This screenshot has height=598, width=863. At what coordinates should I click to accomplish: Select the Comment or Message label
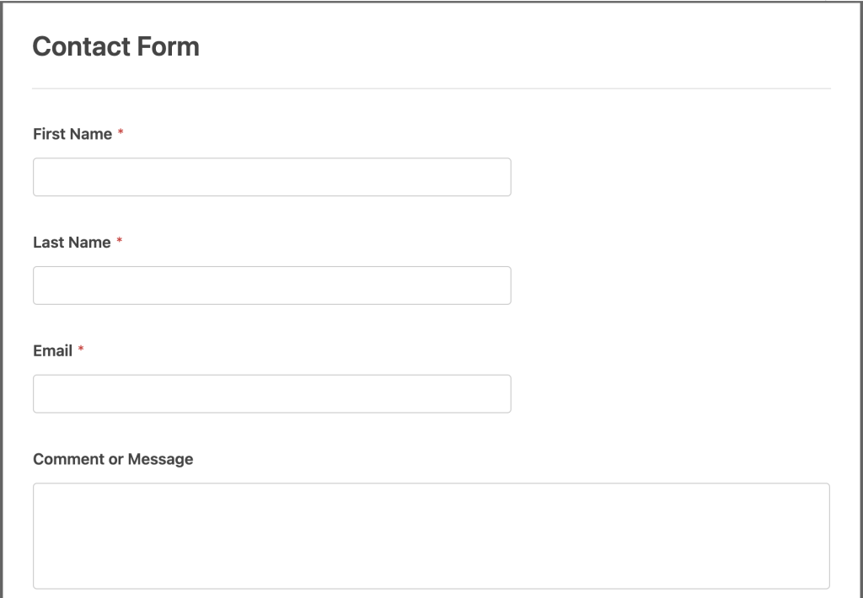pyautogui.click(x=112, y=459)
